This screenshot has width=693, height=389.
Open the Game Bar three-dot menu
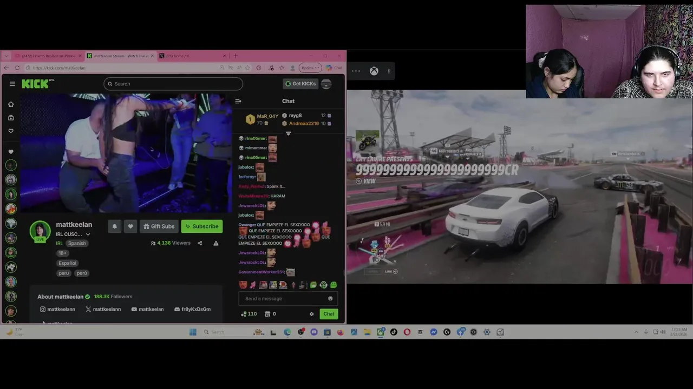356,71
